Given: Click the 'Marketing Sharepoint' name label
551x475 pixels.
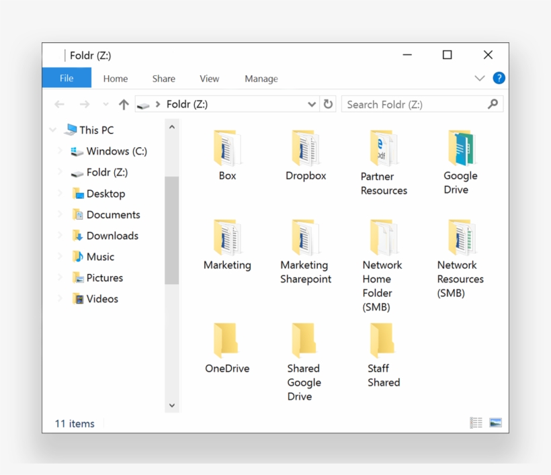Looking at the screenshot, I should click(306, 272).
